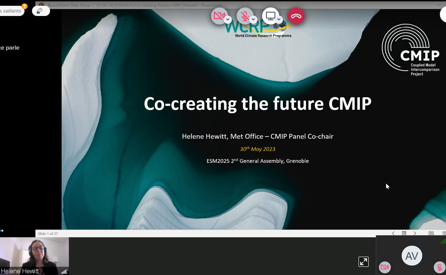Click the lock with clock icon

coord(40,11)
